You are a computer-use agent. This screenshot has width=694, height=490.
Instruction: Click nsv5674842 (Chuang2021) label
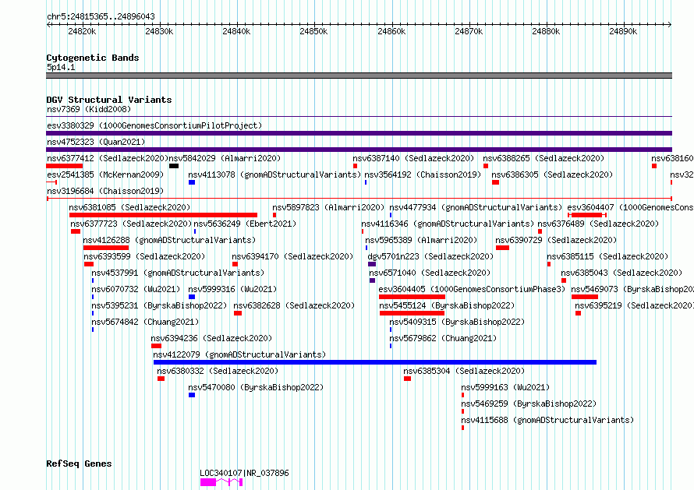(x=145, y=322)
